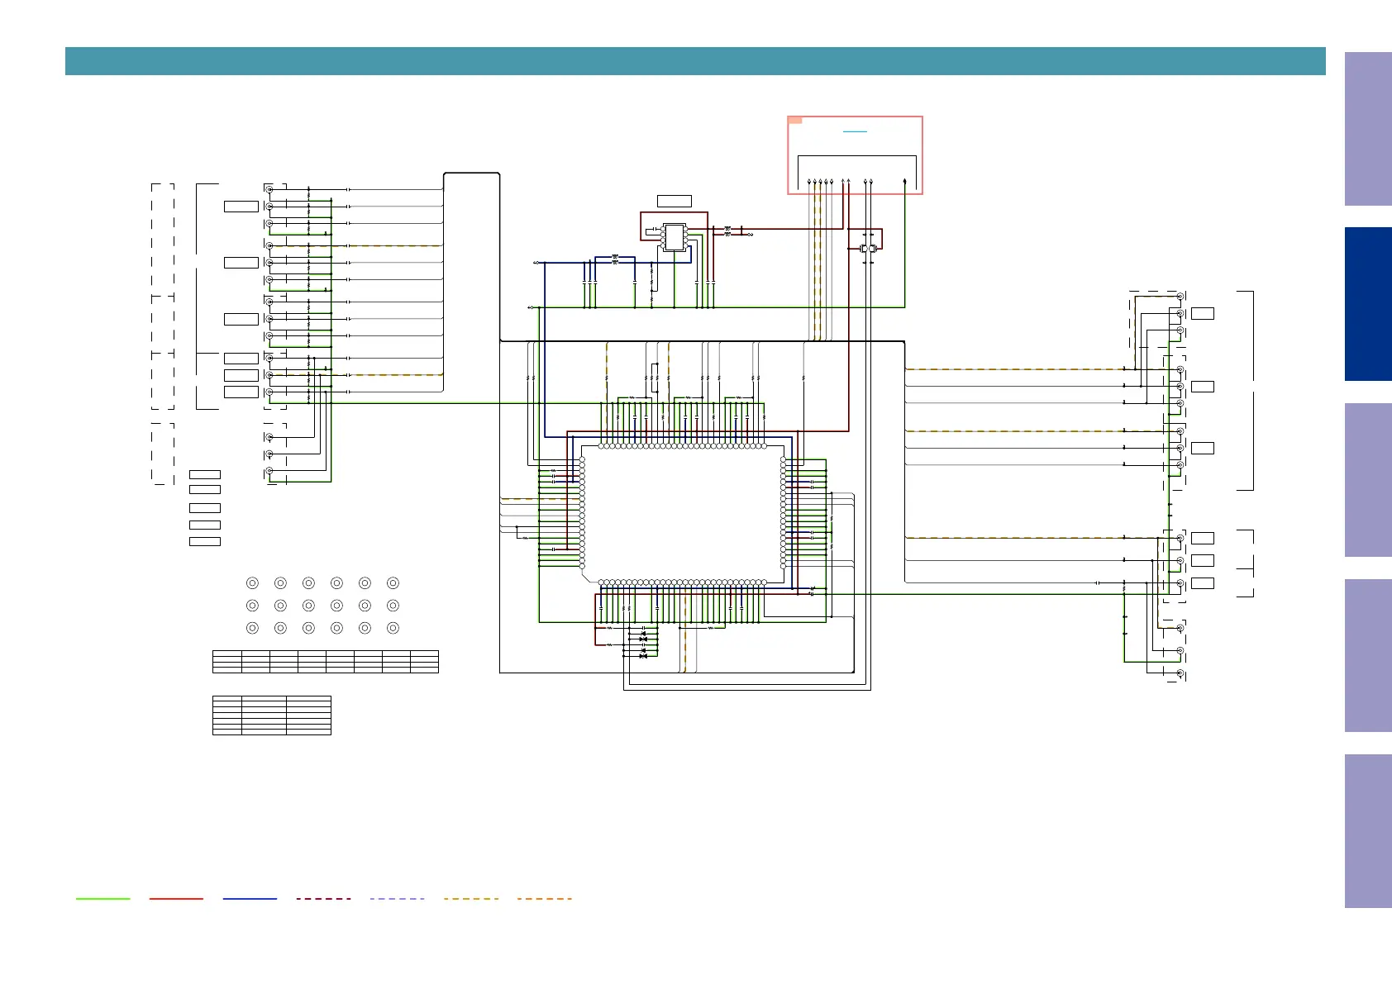Click the empty label box above 8-pin IC
Screen dimensions: 1392x984
click(x=674, y=201)
